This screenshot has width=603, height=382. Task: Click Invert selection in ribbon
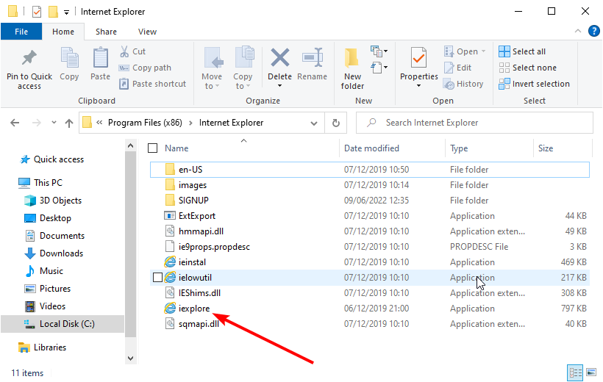pos(534,84)
